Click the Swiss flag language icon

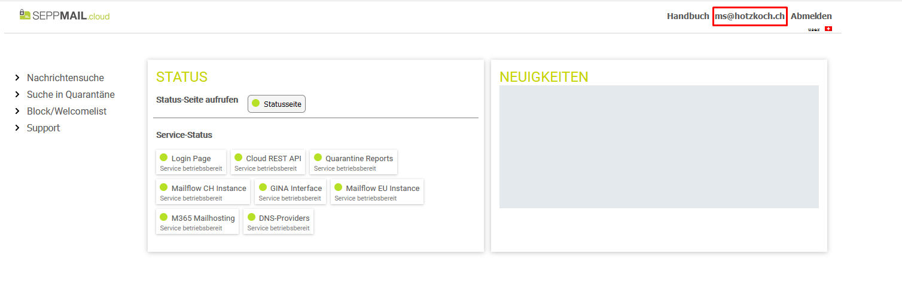pyautogui.click(x=828, y=29)
